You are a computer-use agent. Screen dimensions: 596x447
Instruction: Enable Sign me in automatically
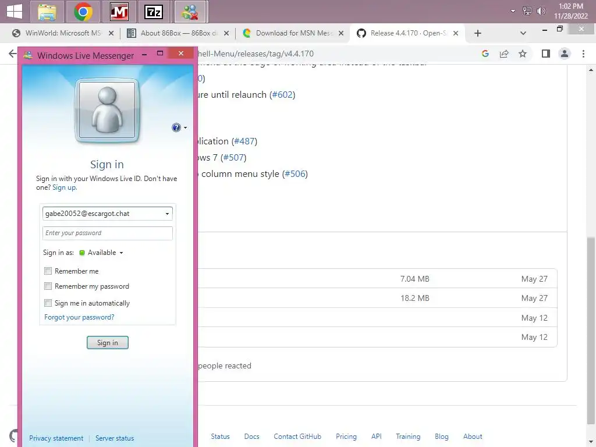point(48,303)
